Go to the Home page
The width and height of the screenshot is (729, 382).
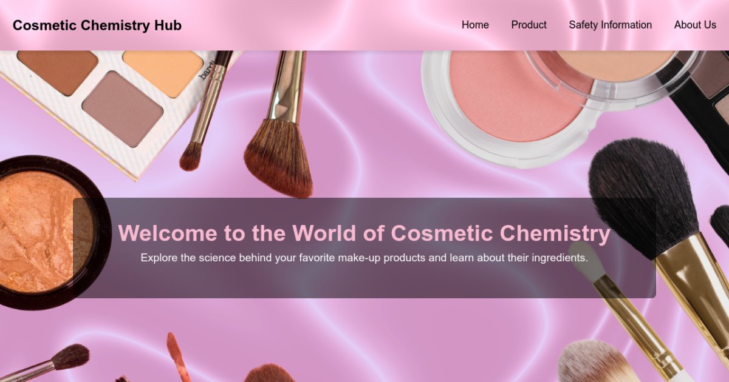coord(475,25)
